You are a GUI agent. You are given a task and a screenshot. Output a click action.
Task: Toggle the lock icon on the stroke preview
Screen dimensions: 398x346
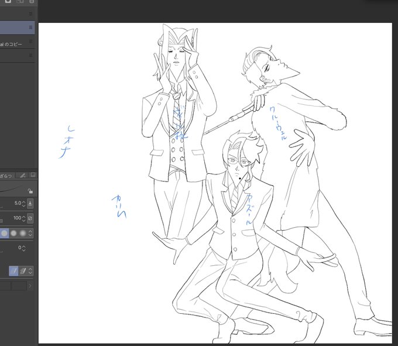30,191
